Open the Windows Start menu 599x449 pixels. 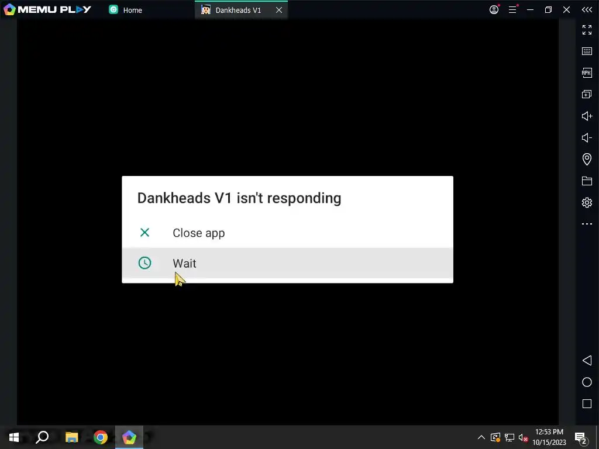coord(14,437)
